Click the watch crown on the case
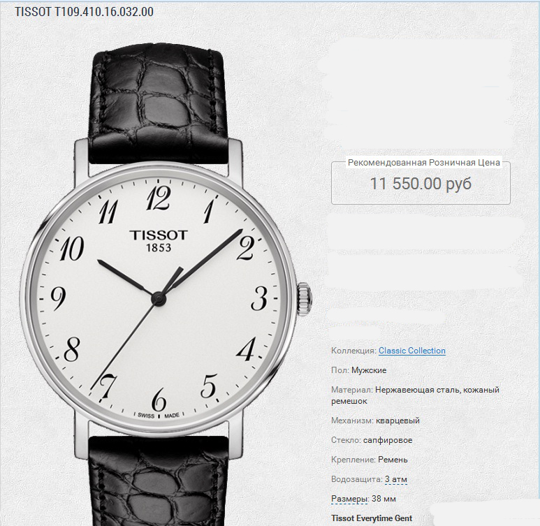The height and width of the screenshot is (526, 540). [x=305, y=300]
